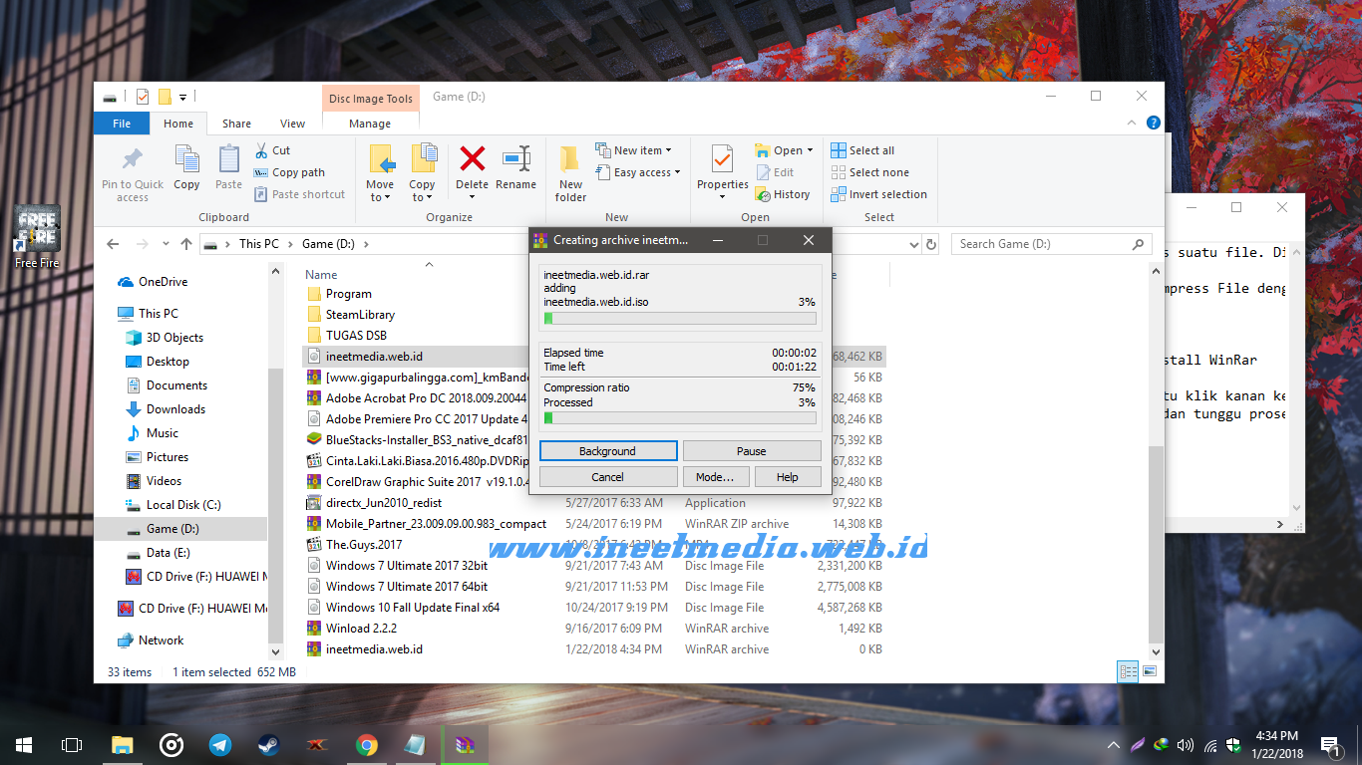Click the red Delete icon in ribbon
This screenshot has width=1362, height=765.
coord(472,158)
